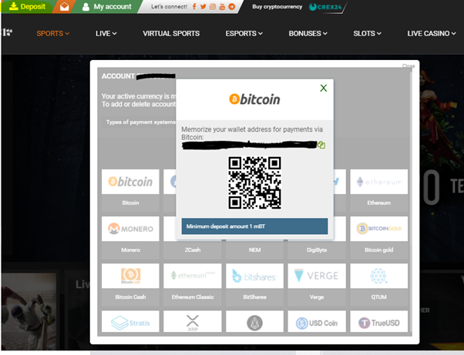
Task: Click the ZCash label
Action: [193, 250]
